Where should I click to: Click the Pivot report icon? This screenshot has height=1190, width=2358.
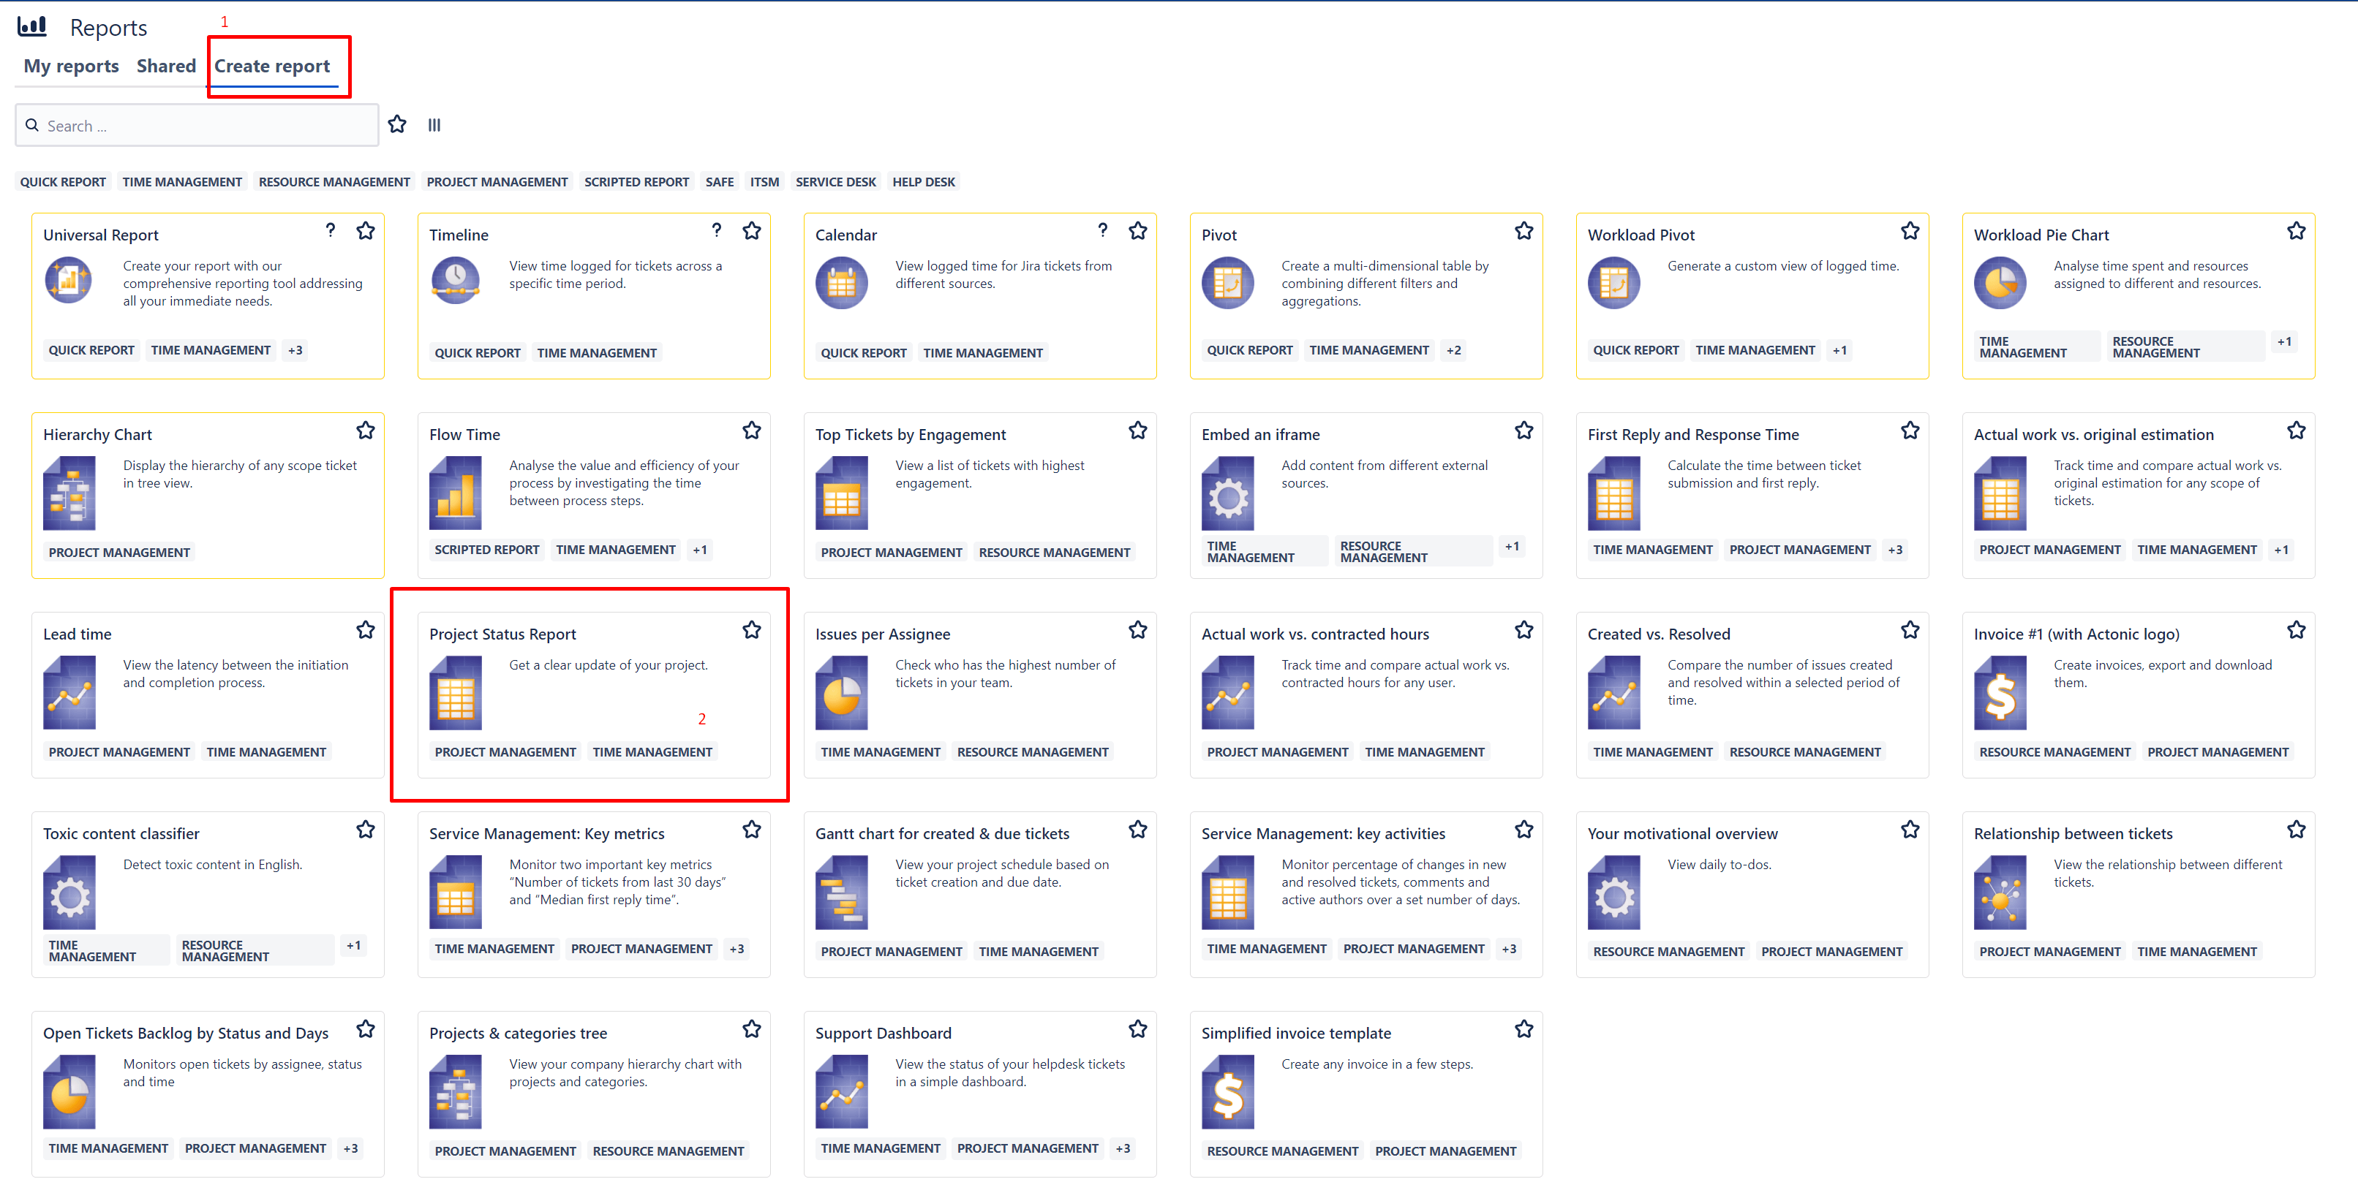coord(1227,283)
